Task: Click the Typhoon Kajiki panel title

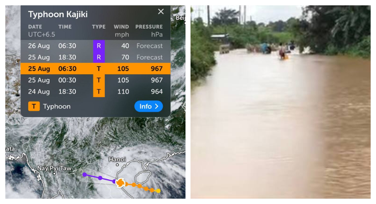Action: (x=58, y=14)
